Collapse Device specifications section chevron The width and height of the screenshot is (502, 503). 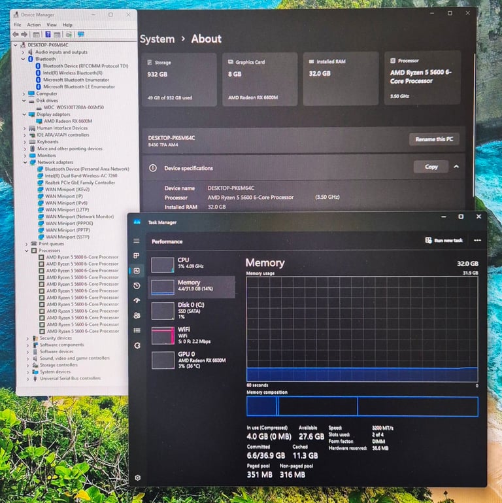tap(456, 167)
